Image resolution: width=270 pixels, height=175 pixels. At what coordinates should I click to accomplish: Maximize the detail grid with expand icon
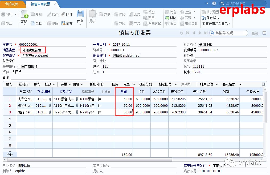tap(264, 84)
